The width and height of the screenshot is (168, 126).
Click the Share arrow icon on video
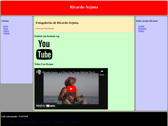[102, 71]
